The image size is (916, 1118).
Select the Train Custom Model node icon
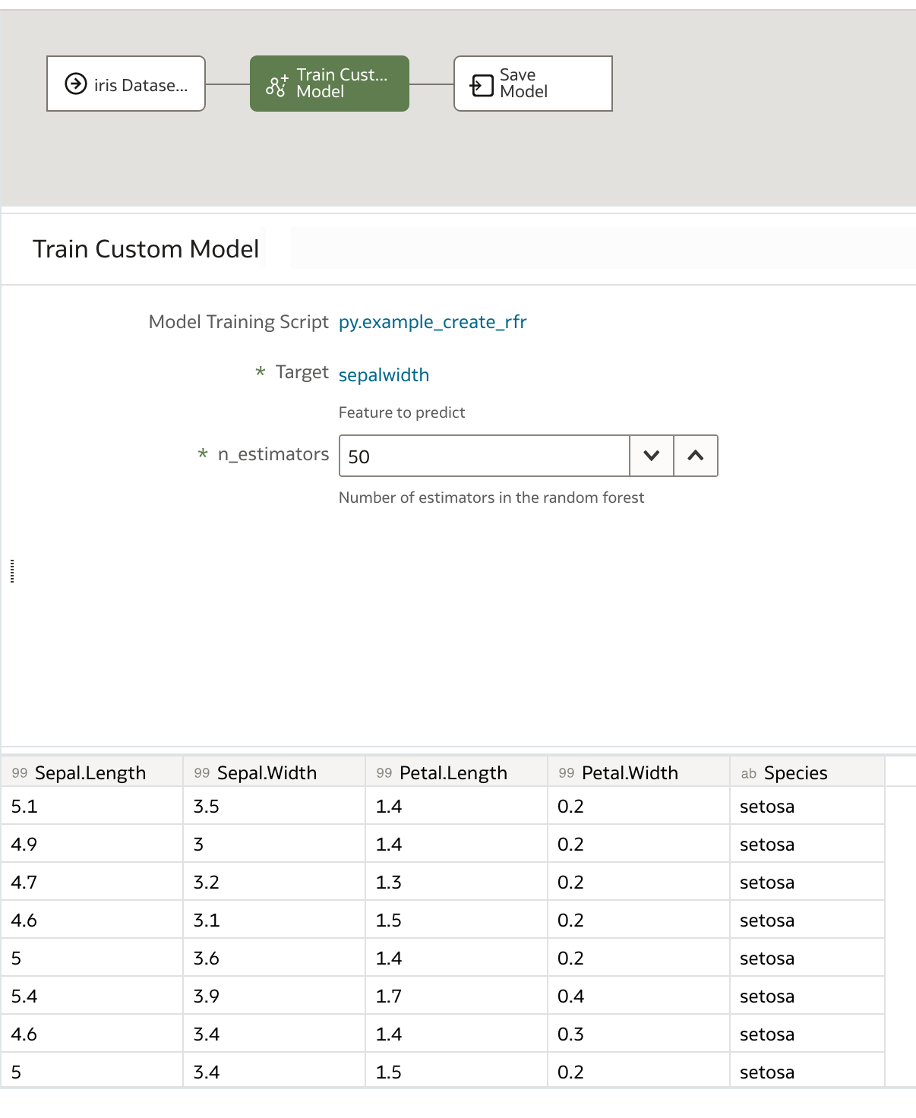point(275,84)
